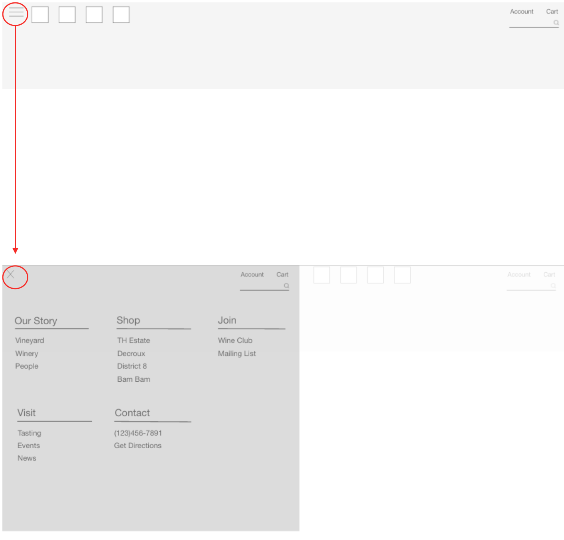Click the search icon in the top header

pyautogui.click(x=556, y=23)
